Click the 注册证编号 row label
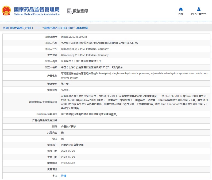This screenshot has width=212, height=180. pos(51,37)
